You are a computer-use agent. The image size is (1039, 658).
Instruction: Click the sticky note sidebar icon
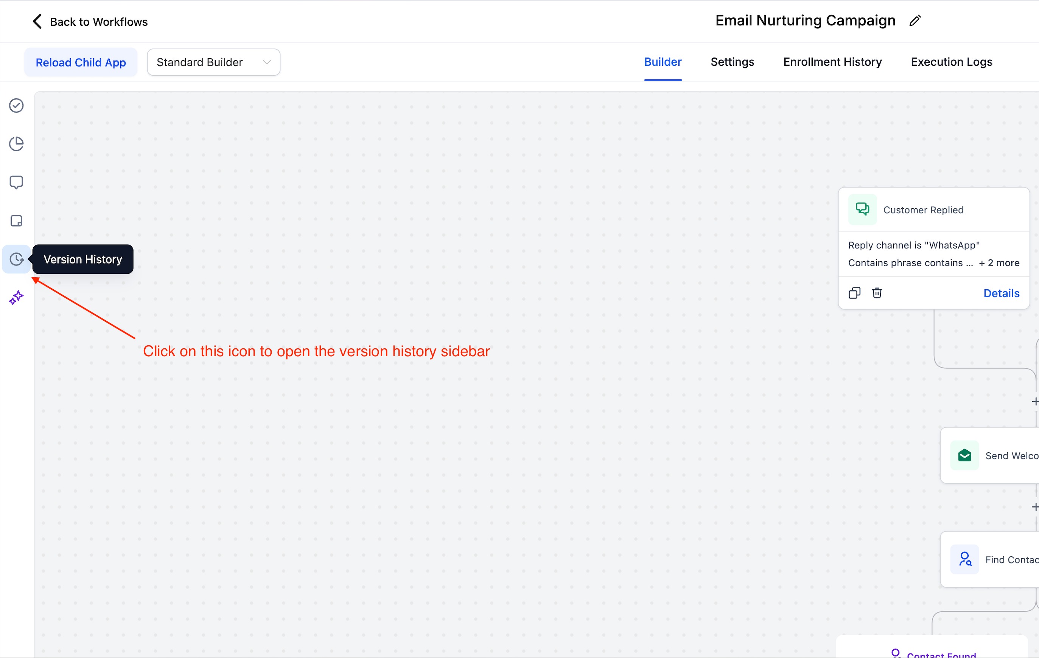click(16, 221)
